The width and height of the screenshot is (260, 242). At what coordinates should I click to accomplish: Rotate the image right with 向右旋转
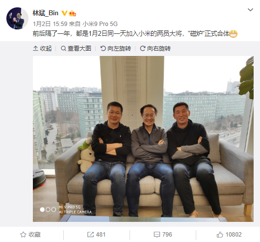[x=155, y=49]
